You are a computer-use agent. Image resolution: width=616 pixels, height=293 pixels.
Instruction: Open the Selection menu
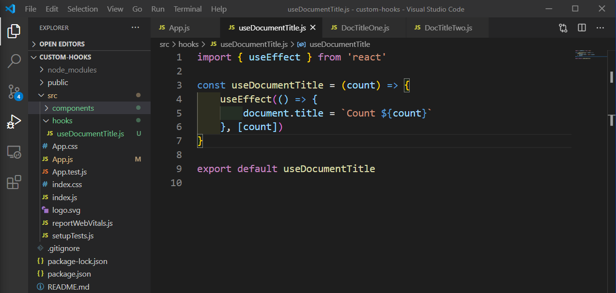tap(82, 9)
